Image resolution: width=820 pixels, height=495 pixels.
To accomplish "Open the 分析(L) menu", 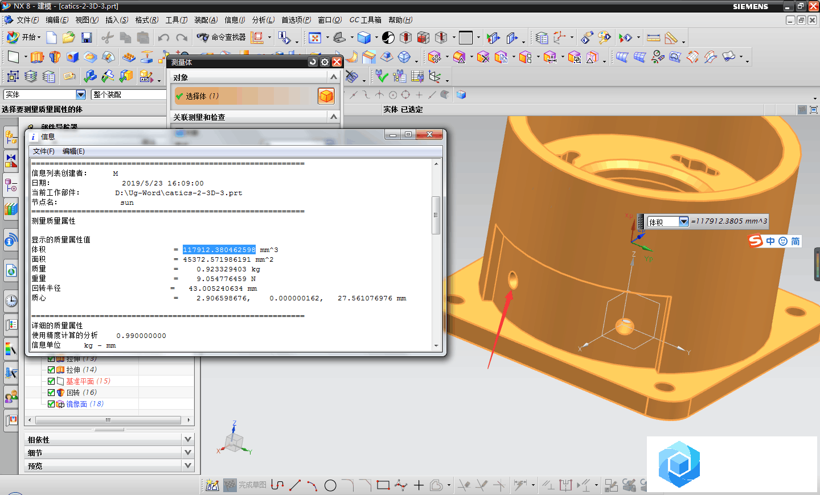I will coord(263,20).
